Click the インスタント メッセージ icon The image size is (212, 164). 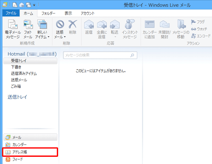pos(130,24)
